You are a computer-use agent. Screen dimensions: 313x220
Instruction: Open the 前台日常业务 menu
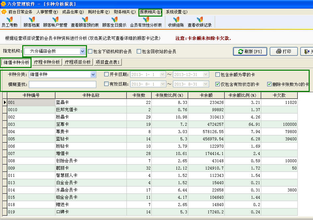point(20,12)
